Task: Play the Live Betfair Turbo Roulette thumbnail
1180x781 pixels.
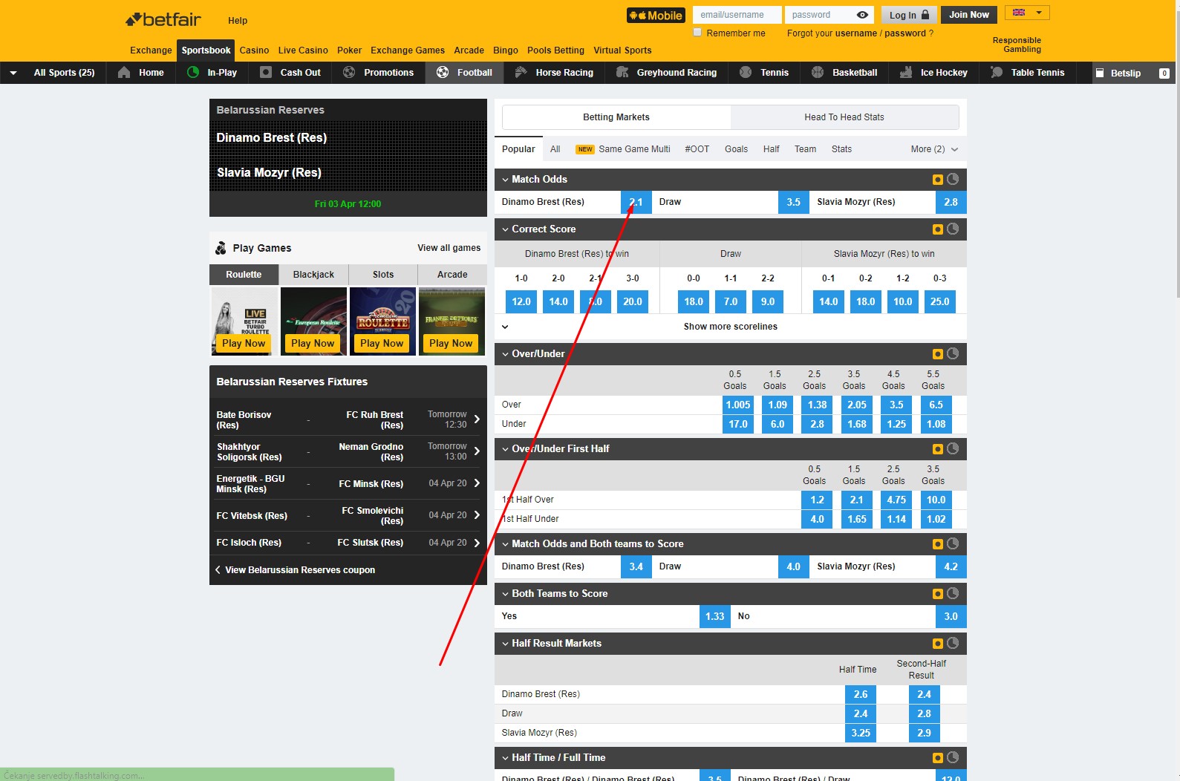Action: coord(244,321)
